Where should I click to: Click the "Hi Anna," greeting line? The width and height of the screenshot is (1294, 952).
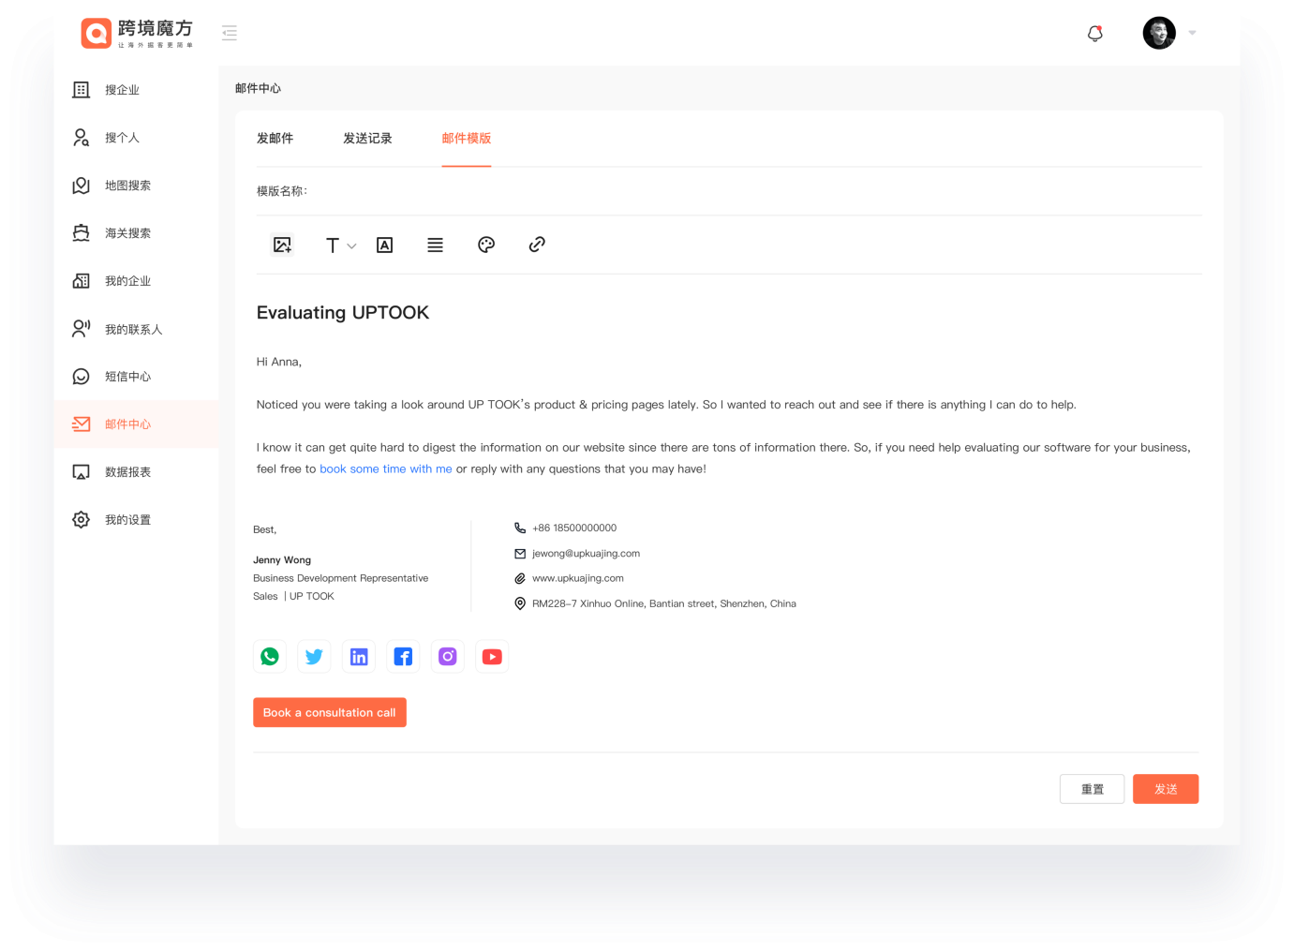click(x=279, y=362)
